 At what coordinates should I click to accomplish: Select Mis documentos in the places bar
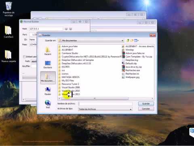click(48, 78)
